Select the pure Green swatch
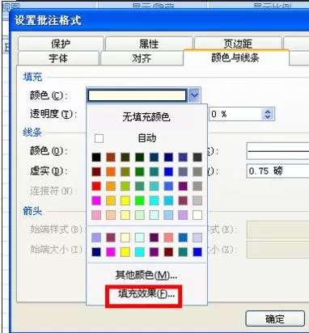 tap(140, 171)
